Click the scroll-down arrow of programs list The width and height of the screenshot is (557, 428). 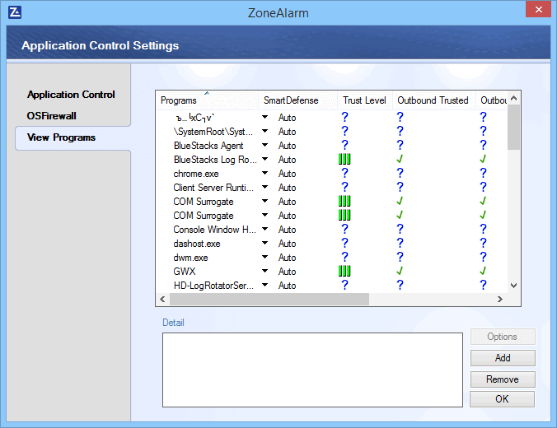coord(513,286)
